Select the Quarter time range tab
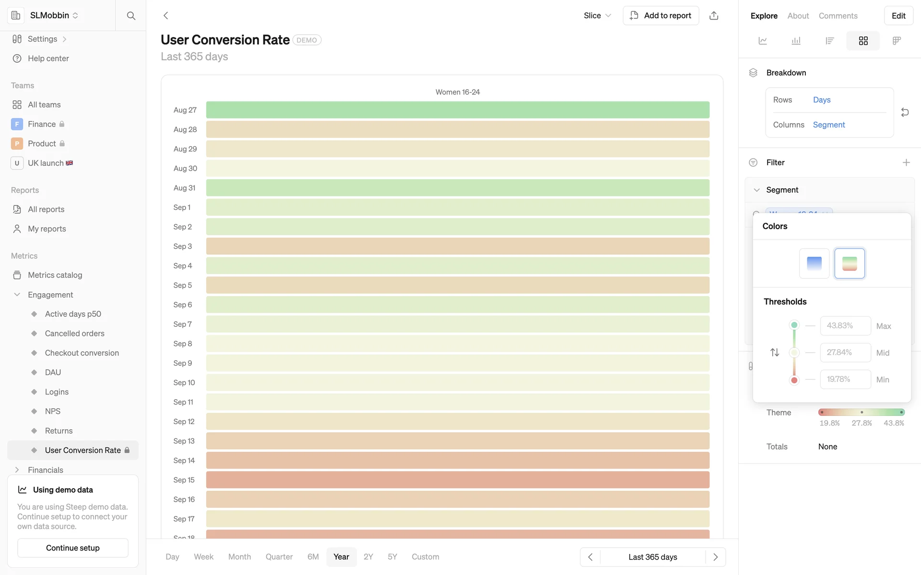Viewport: 921px width, 575px height. click(x=279, y=557)
